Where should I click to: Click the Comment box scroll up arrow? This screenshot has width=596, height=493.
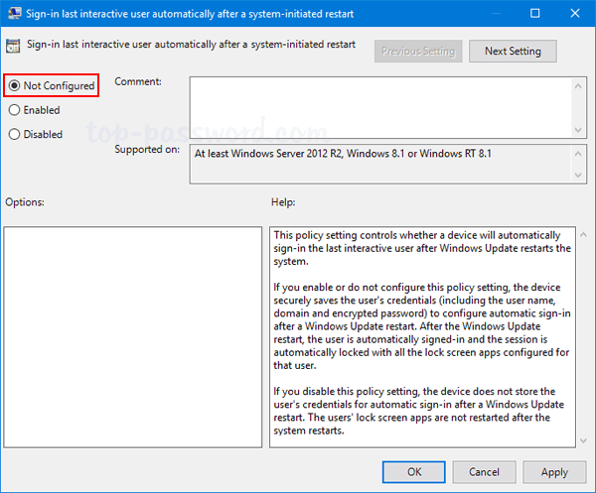point(578,83)
